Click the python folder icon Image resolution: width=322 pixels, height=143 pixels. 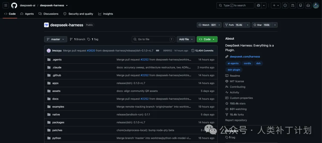click(x=49, y=138)
